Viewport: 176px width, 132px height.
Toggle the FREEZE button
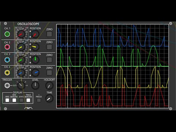39,100
